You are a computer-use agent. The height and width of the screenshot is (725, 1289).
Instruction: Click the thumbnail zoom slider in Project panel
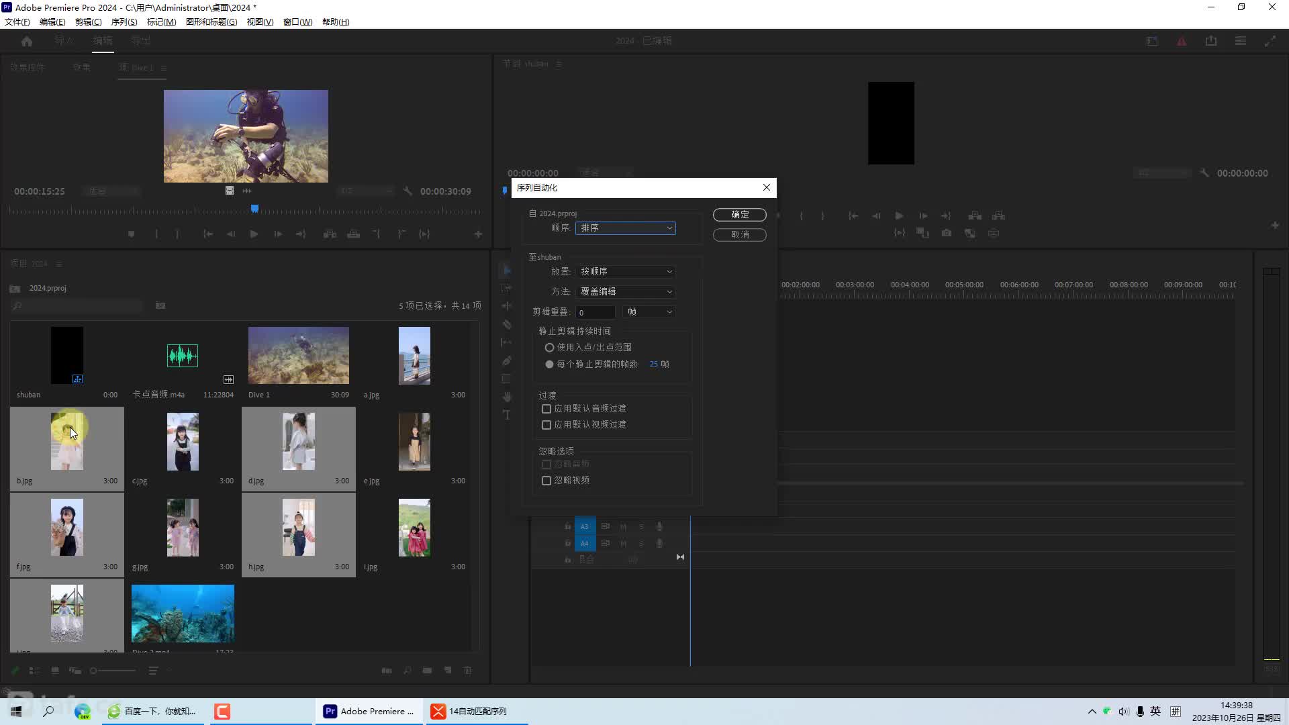pos(113,671)
